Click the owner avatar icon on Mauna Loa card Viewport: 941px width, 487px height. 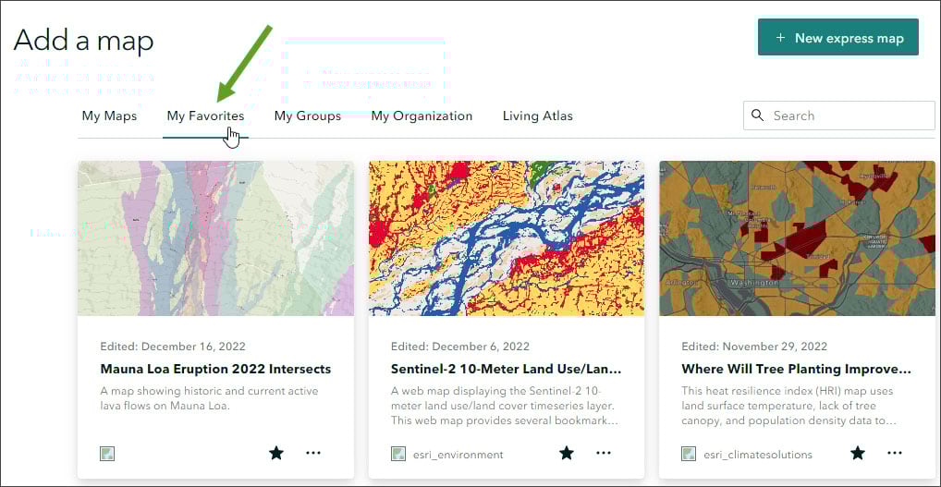pos(107,454)
